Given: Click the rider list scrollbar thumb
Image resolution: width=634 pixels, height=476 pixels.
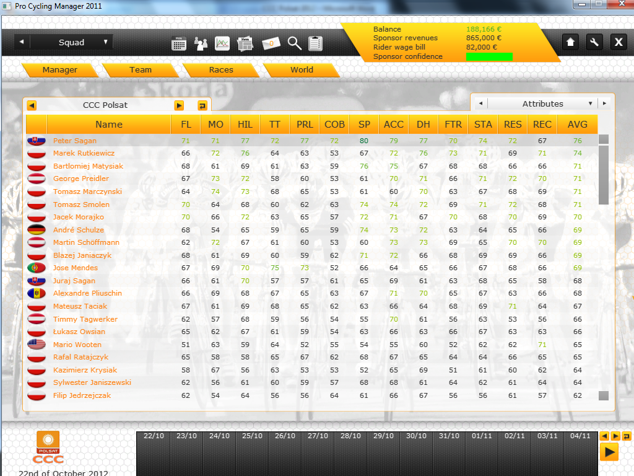Looking at the screenshot, I should (603, 175).
